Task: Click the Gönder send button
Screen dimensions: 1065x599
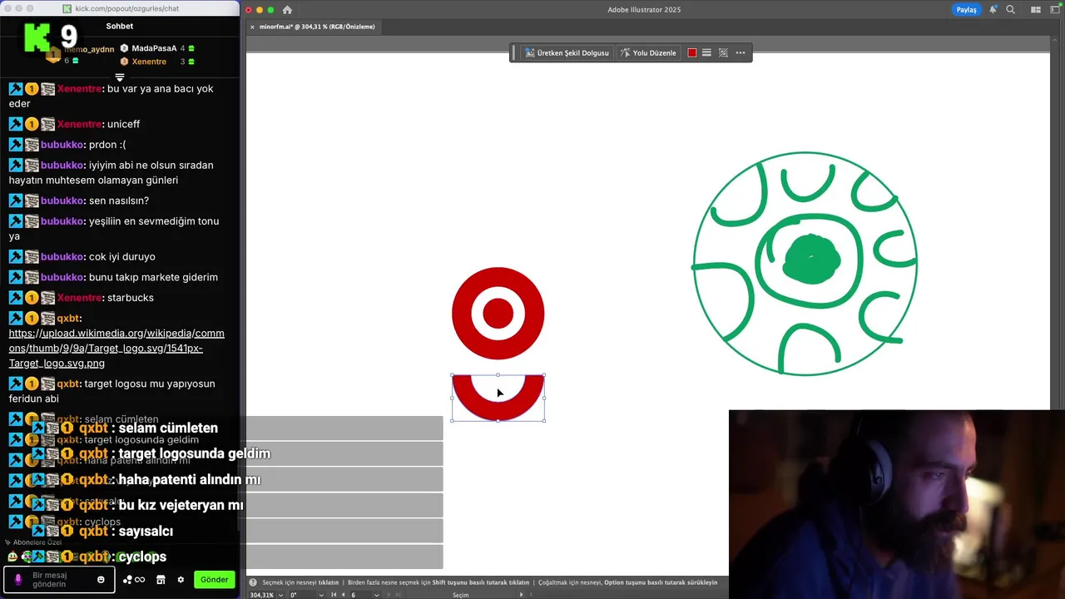Action: coord(214,580)
